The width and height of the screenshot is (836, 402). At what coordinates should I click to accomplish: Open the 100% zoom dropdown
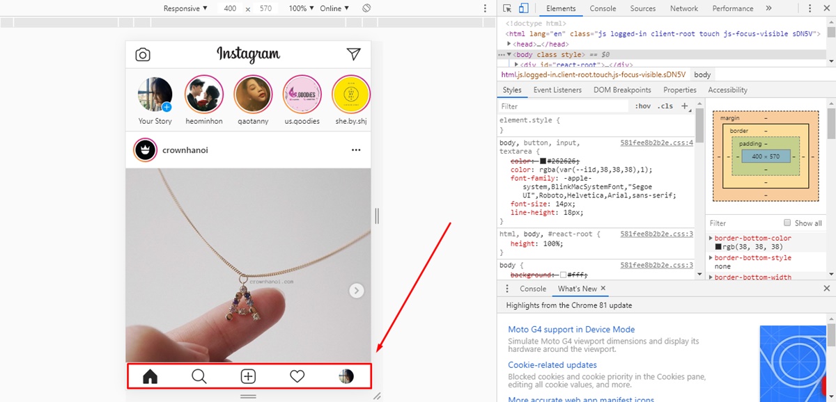click(x=302, y=8)
